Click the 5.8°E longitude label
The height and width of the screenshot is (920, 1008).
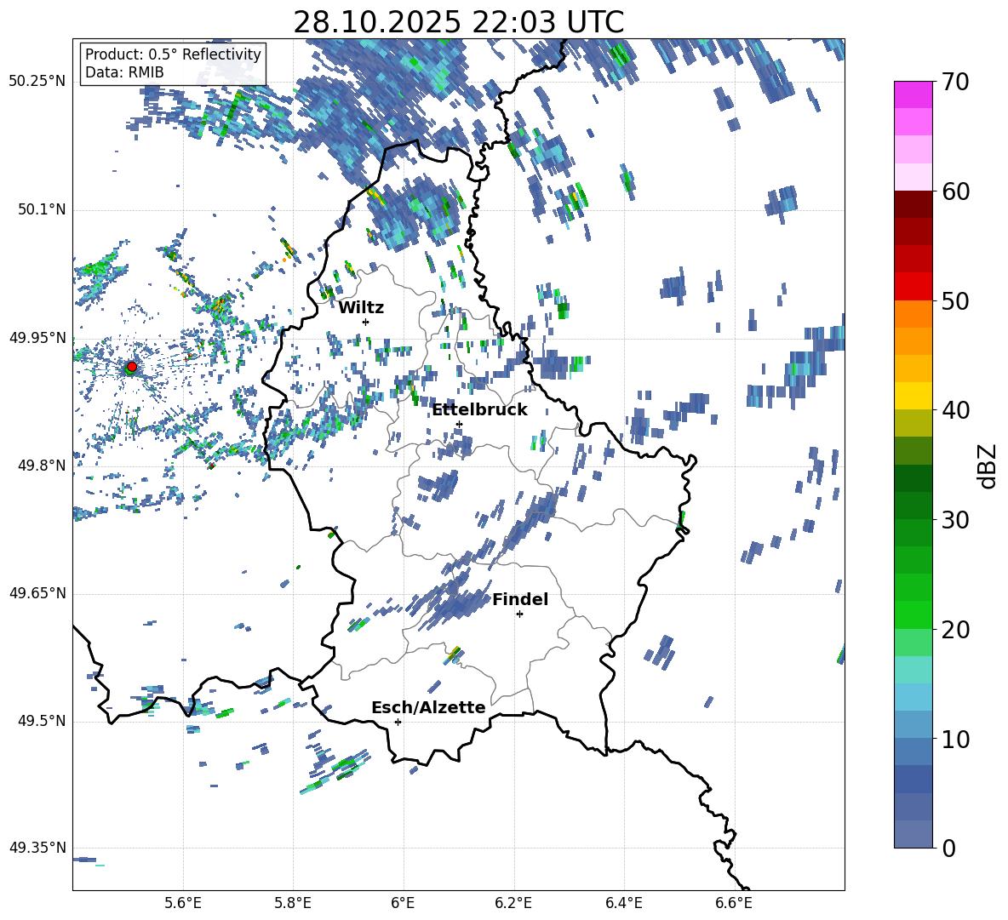[x=293, y=903]
